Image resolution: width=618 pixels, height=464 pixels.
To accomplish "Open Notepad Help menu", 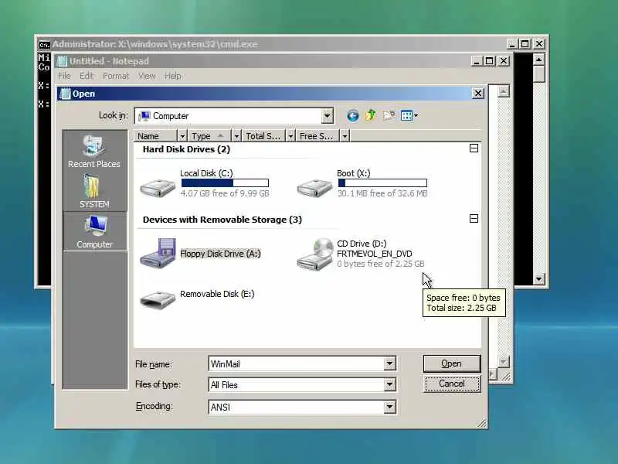I will coord(172,76).
